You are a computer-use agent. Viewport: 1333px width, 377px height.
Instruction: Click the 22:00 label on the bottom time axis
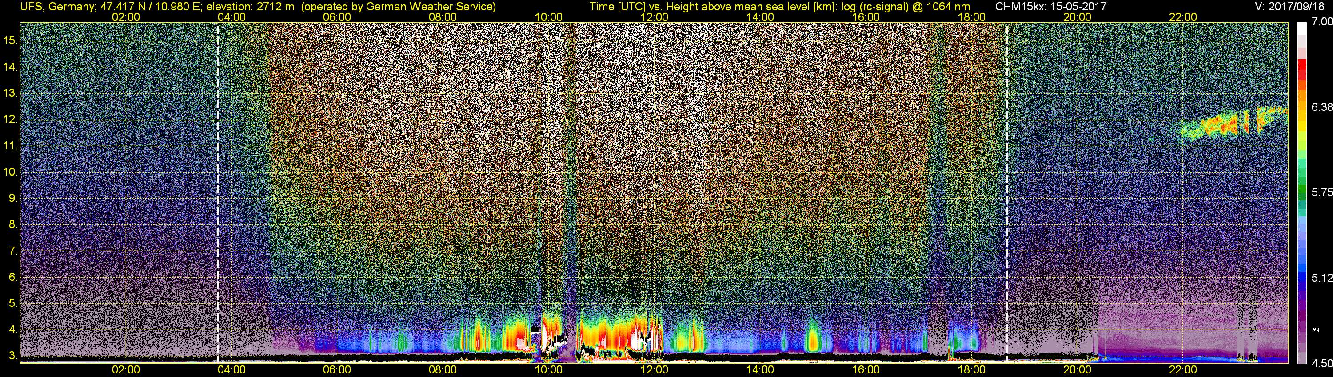1183,370
